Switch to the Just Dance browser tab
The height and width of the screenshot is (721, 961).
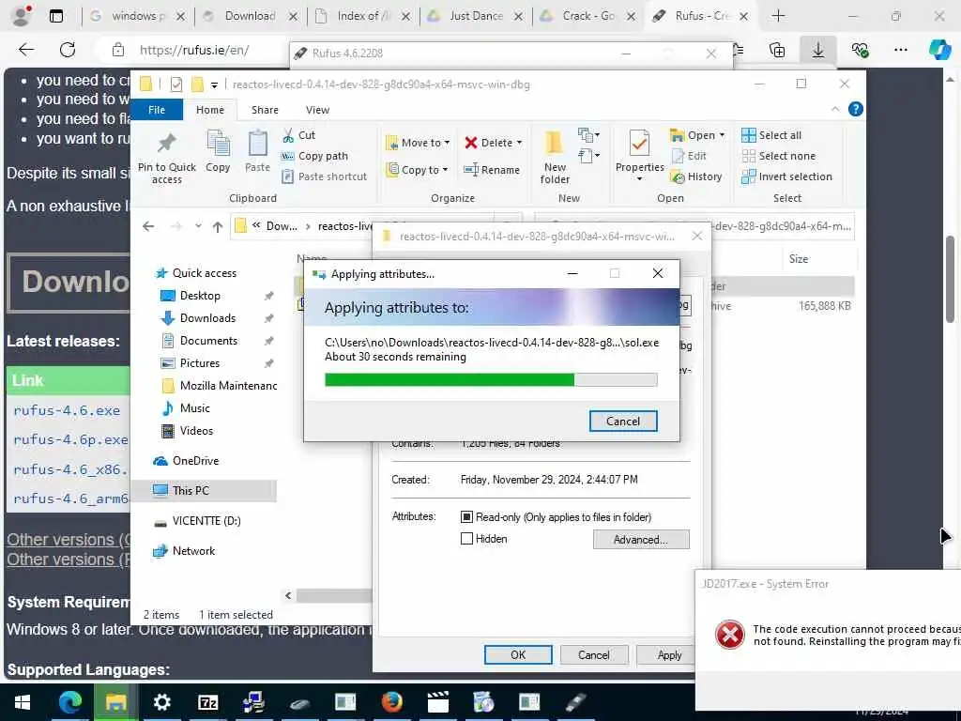476,16
